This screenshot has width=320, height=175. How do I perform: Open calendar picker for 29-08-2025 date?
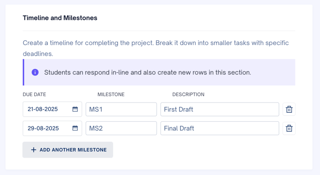(75, 128)
